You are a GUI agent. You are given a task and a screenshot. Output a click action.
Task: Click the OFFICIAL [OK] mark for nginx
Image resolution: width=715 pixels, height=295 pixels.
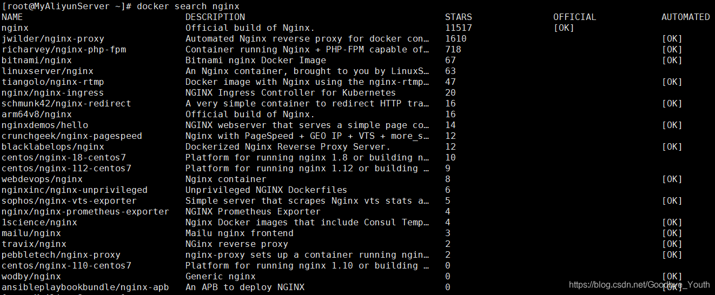coord(564,28)
